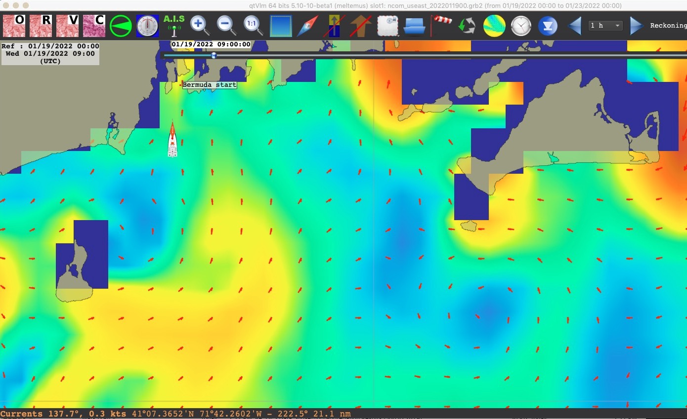
Task: Open the instrument gauge dial icon
Action: (x=147, y=26)
